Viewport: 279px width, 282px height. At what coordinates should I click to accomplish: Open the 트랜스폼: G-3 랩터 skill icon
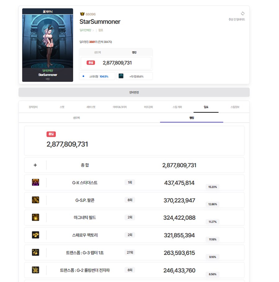[x=35, y=252]
